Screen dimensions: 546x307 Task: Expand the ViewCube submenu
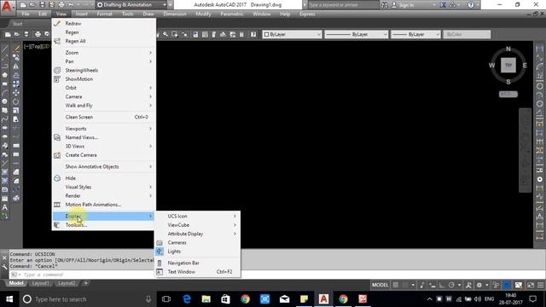197,225
